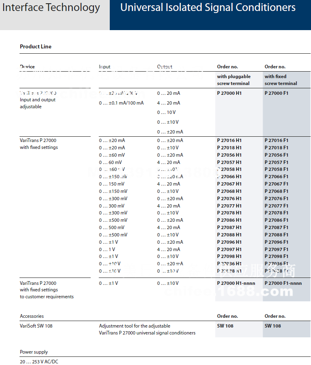The width and height of the screenshot is (311, 365).
Task: Click 'Adjustment tool for the adjustable' description
Action: (135, 326)
